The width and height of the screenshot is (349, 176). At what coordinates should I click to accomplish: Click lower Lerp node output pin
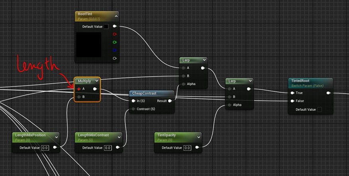coord(249,89)
